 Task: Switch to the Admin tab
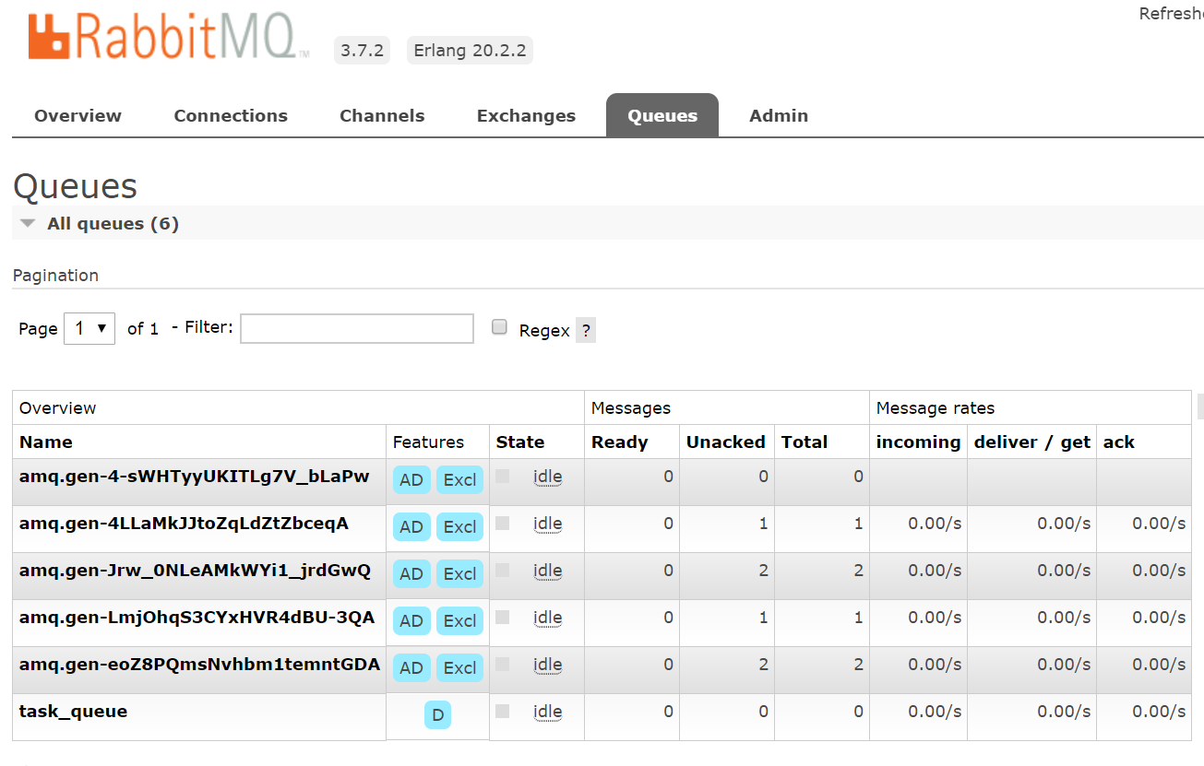779,115
